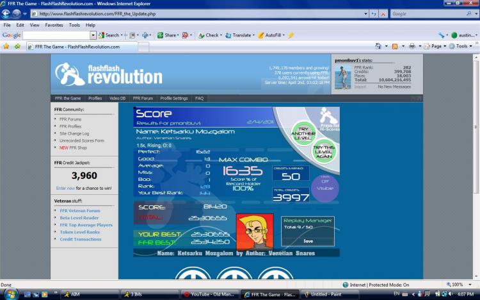The height and width of the screenshot is (300, 480).
Task: Open the Google Toolbar Share button
Action: (168, 35)
